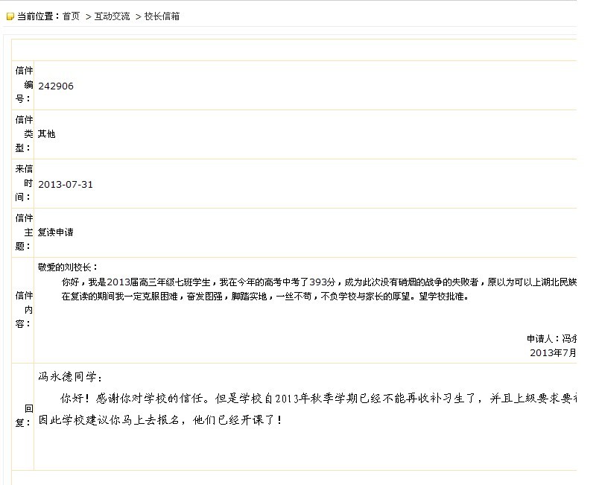Click the 当前位置 label text
Viewport: 599px width, 485px height.
(38, 16)
